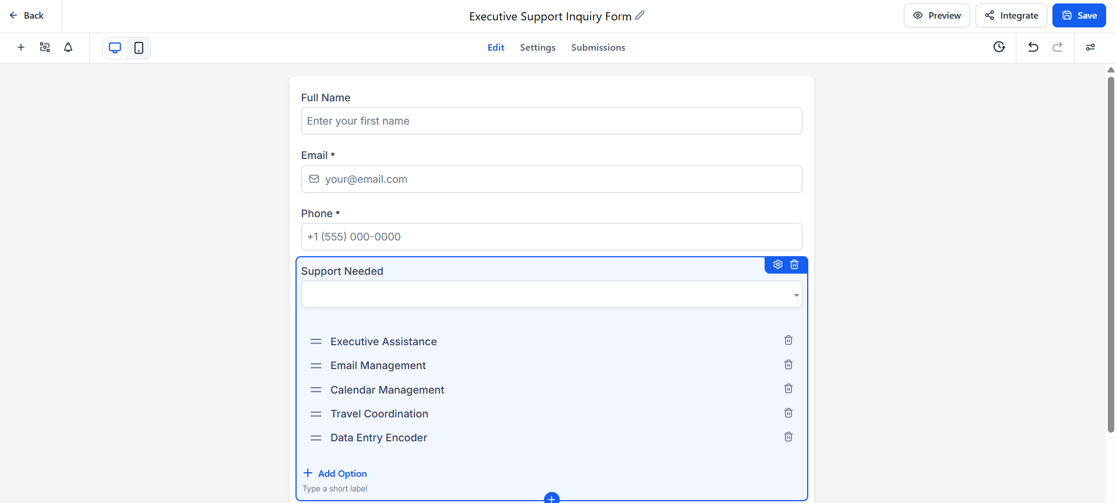Click the blue add-field plus circle
The image size is (1116, 503).
click(552, 498)
